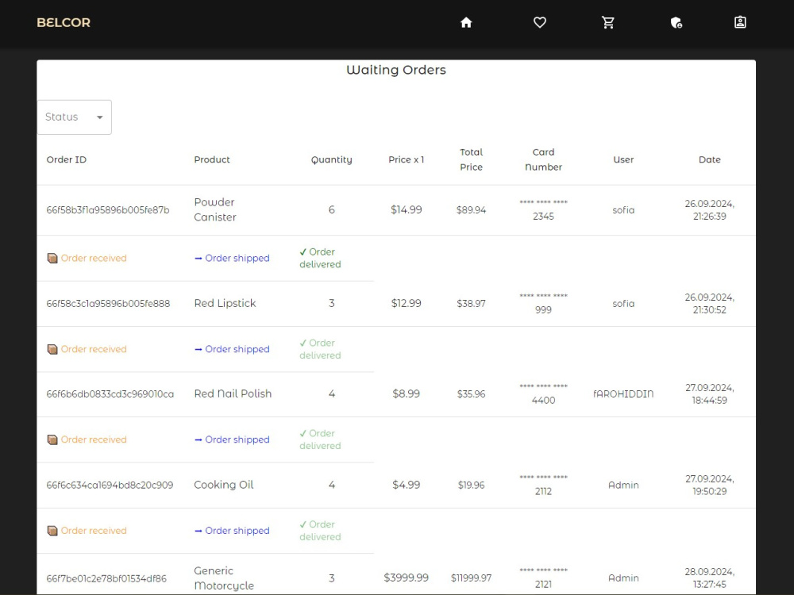Select order ID 66f58b3f1a95896b005fe87b
The width and height of the screenshot is (794, 595).
[108, 210]
